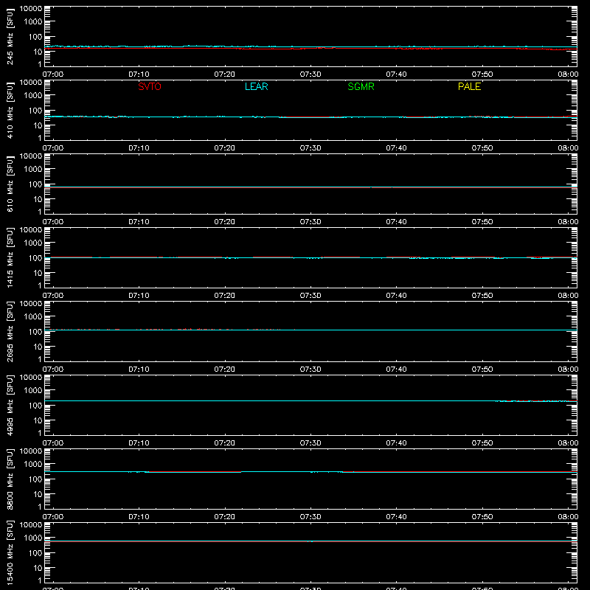
Task: Select the 1415 MHz [SFU] axis title
Action: (x=10, y=257)
